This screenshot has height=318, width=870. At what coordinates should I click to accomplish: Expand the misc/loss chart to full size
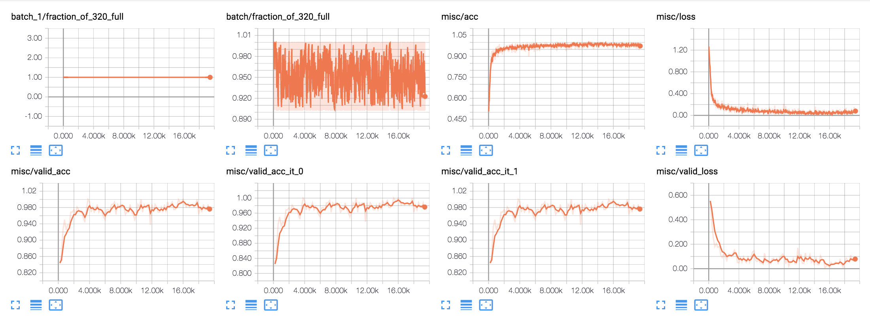coord(661,150)
